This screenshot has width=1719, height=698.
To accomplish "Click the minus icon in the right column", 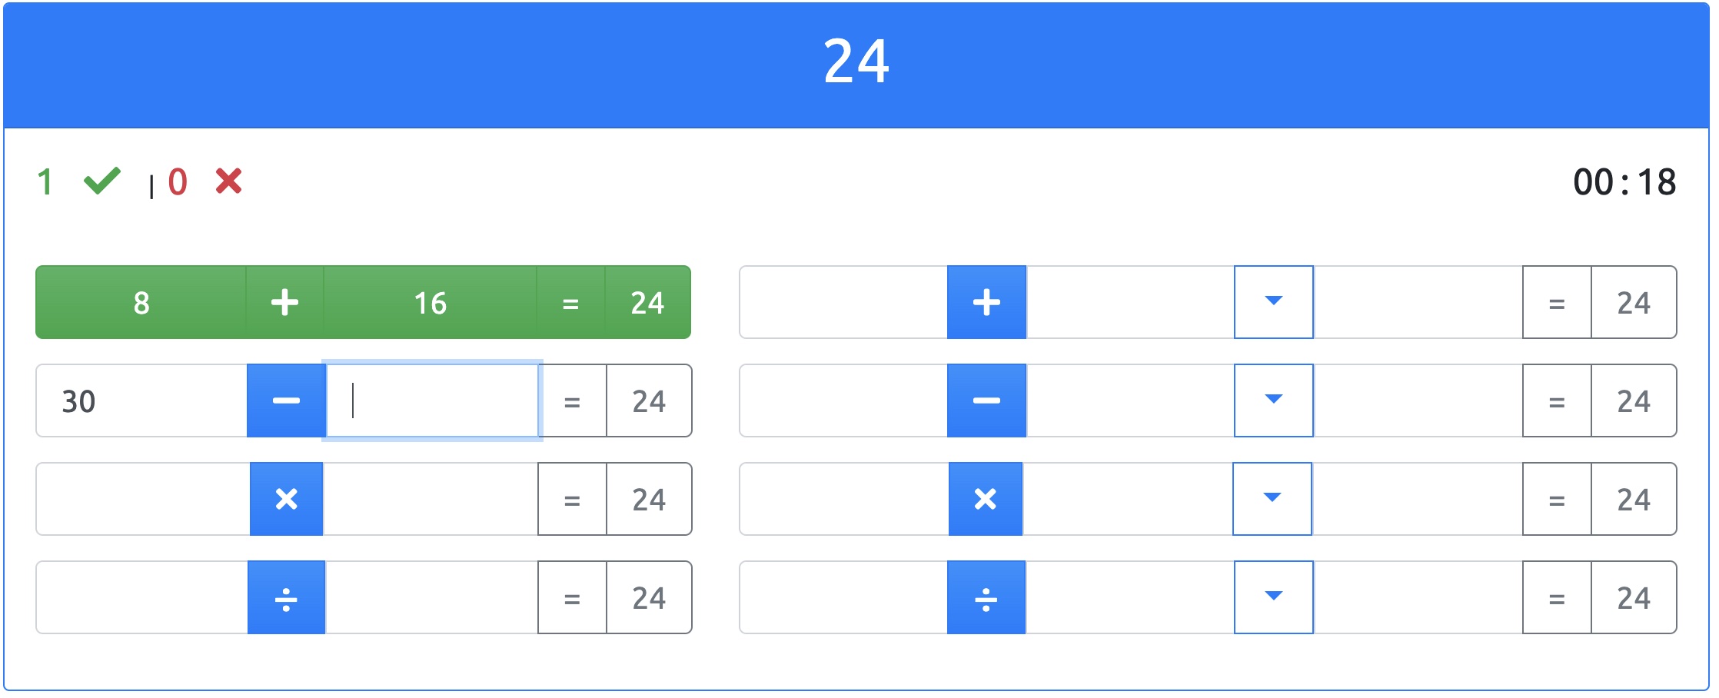I will (x=986, y=401).
